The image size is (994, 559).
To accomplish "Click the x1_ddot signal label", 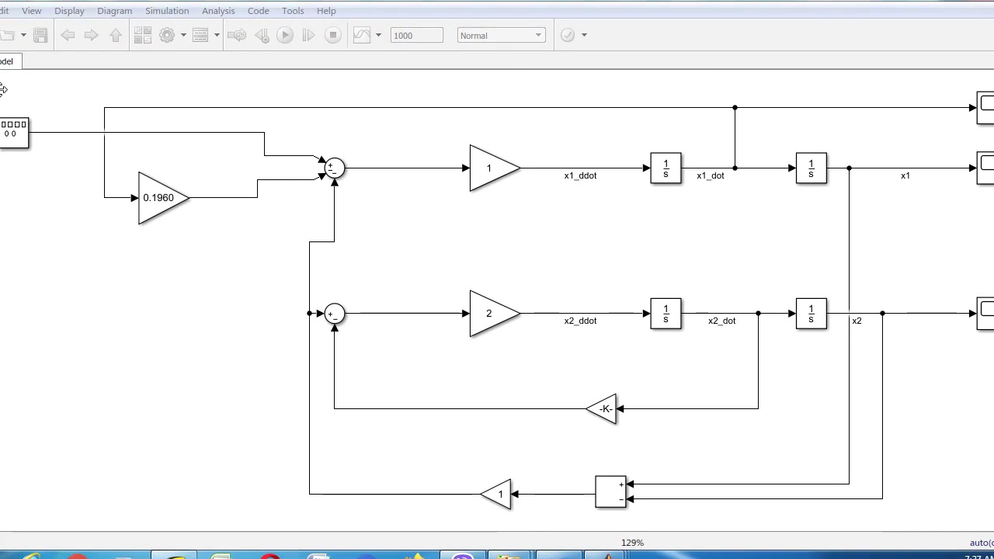I will pyautogui.click(x=580, y=175).
